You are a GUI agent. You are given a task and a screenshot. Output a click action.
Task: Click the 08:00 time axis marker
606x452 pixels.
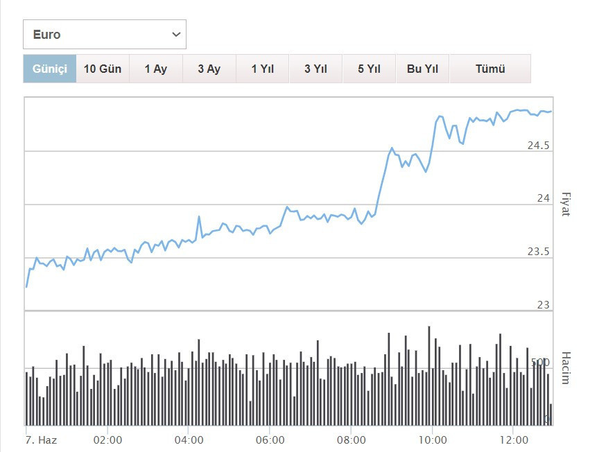point(352,440)
